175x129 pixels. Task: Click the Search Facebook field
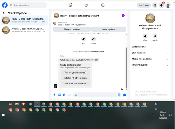[28, 5]
